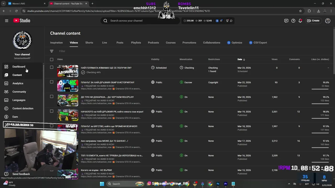The image size is (335, 188).
Task: Click the CSV Export button
Action: pos(258,43)
